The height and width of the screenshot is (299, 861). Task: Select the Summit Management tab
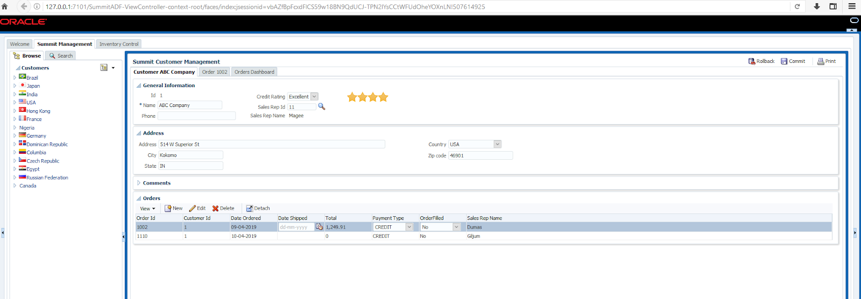[x=65, y=44]
